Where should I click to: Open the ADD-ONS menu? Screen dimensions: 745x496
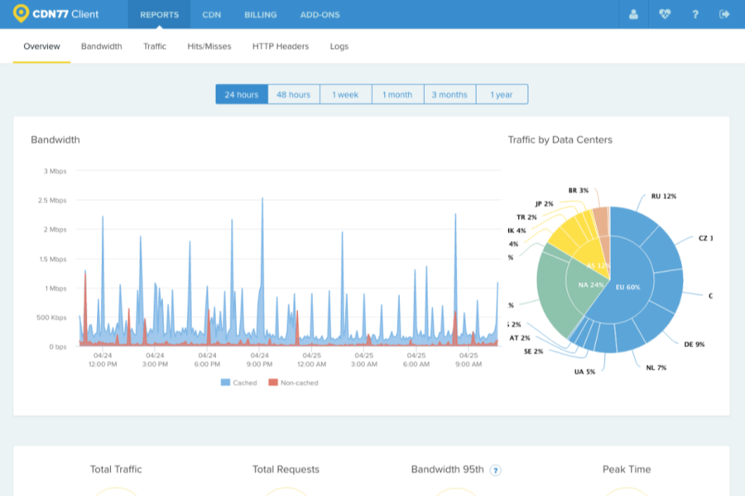pyautogui.click(x=320, y=15)
